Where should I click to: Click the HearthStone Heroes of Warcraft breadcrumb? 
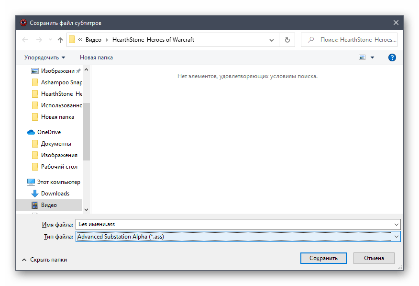(x=153, y=40)
